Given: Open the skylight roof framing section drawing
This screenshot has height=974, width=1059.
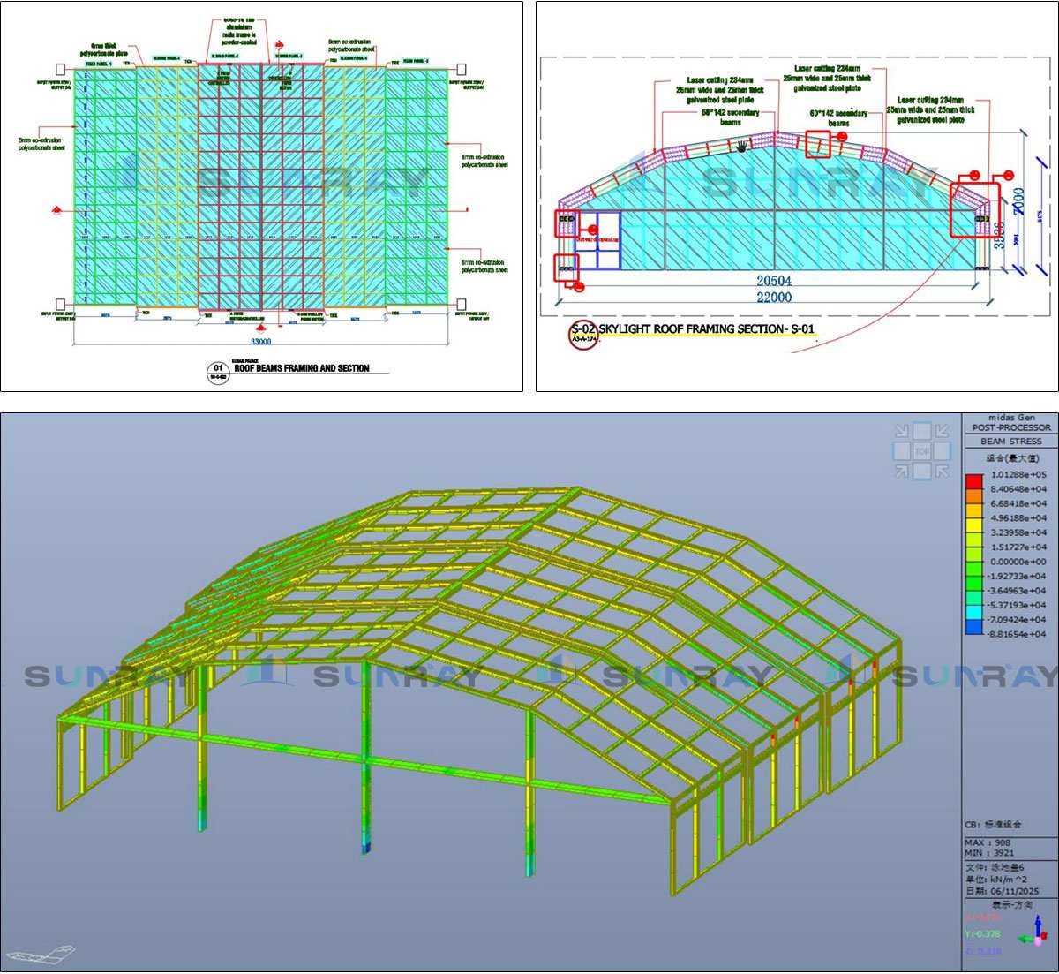Looking at the screenshot, I should pyautogui.click(x=797, y=196).
